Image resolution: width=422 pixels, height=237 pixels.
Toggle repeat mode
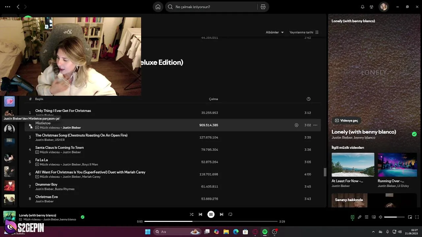230,214
